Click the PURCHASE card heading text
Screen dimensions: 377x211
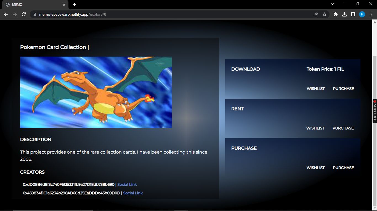tap(244, 148)
